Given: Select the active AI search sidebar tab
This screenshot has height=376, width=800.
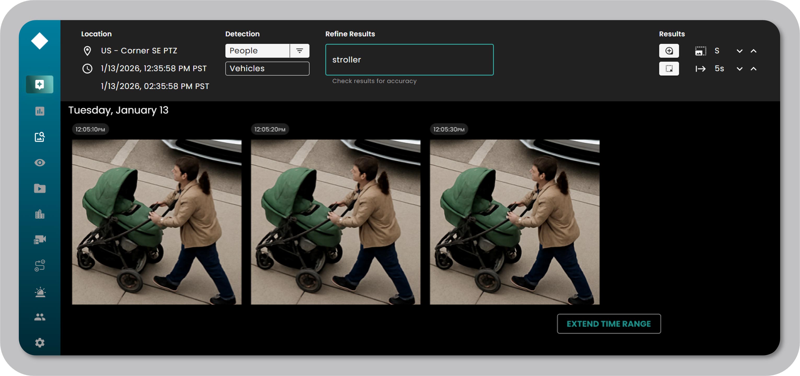Looking at the screenshot, I should coord(39,84).
